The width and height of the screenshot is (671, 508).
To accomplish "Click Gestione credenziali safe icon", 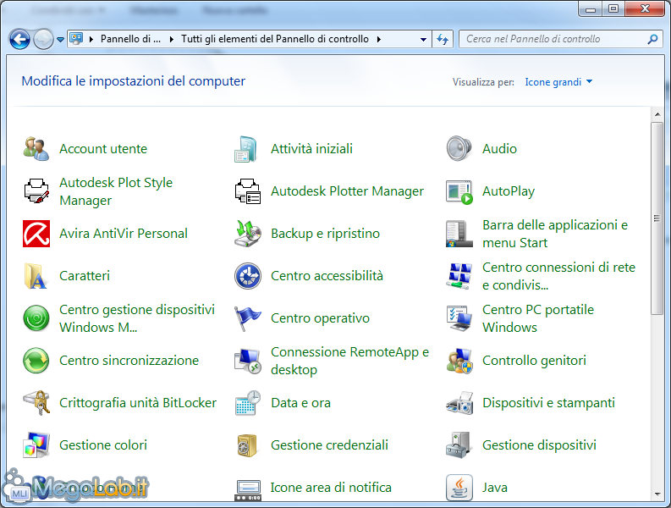I will pyautogui.click(x=247, y=445).
